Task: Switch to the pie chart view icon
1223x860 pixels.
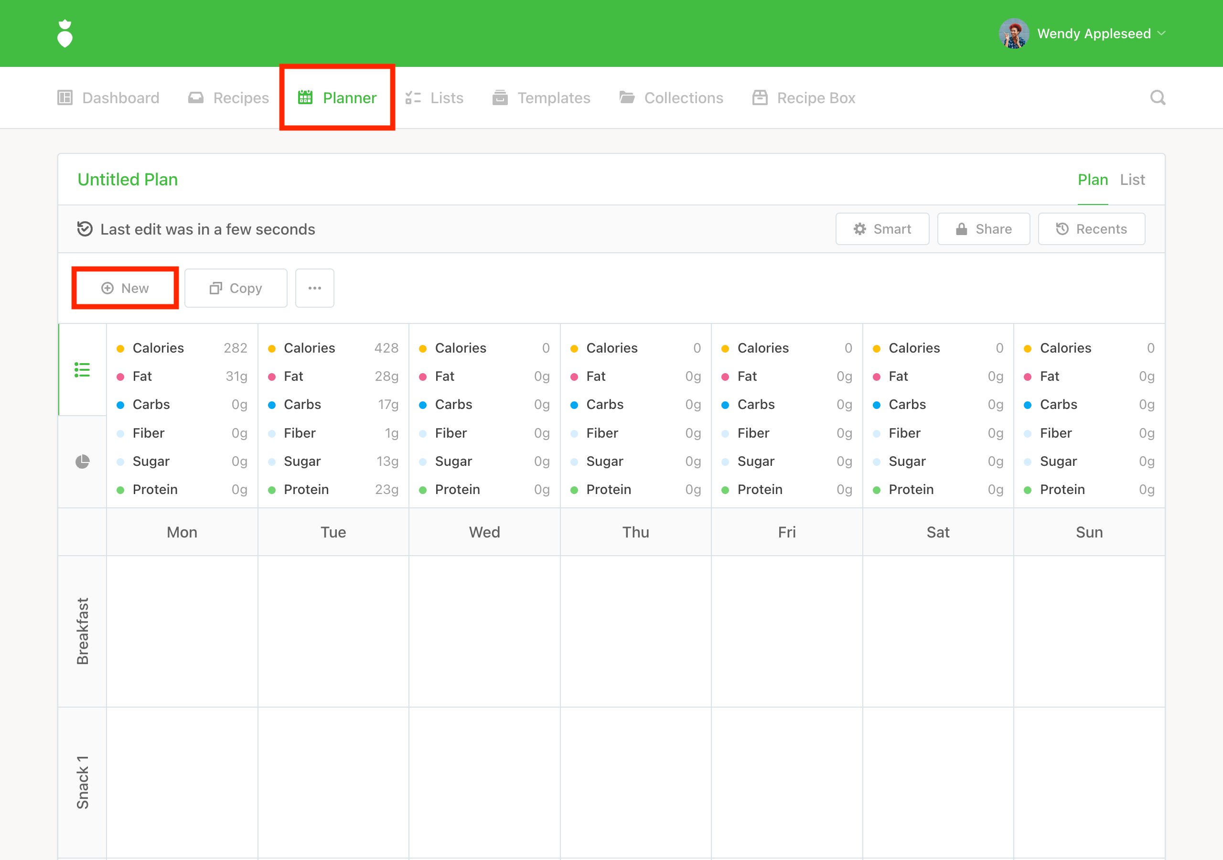Action: (x=82, y=462)
